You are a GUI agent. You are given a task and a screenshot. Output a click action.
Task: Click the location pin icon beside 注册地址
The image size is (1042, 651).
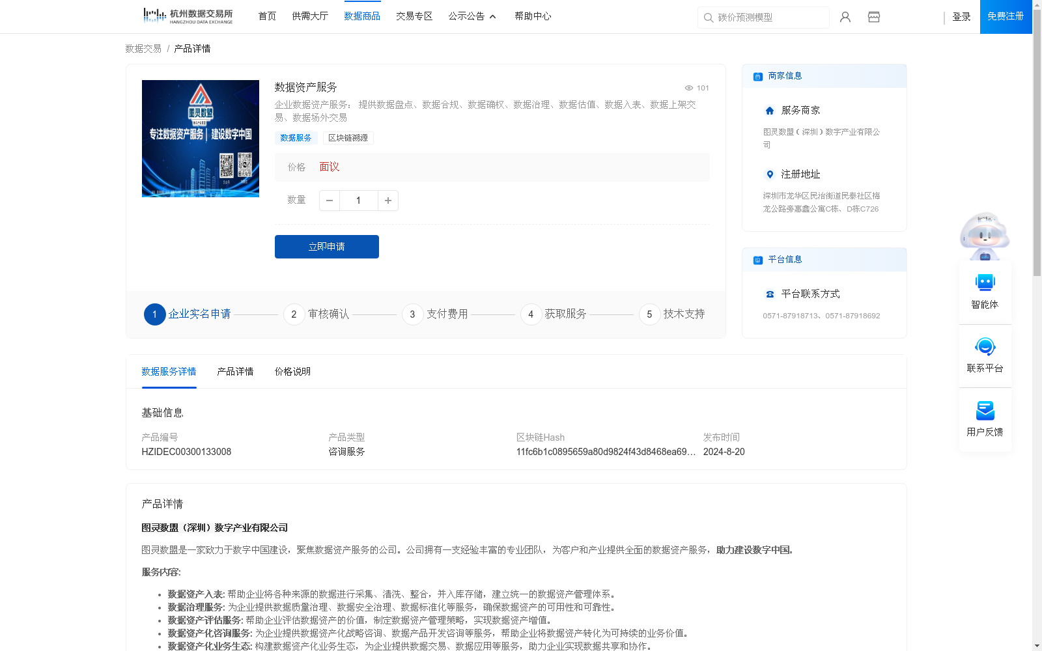770,174
